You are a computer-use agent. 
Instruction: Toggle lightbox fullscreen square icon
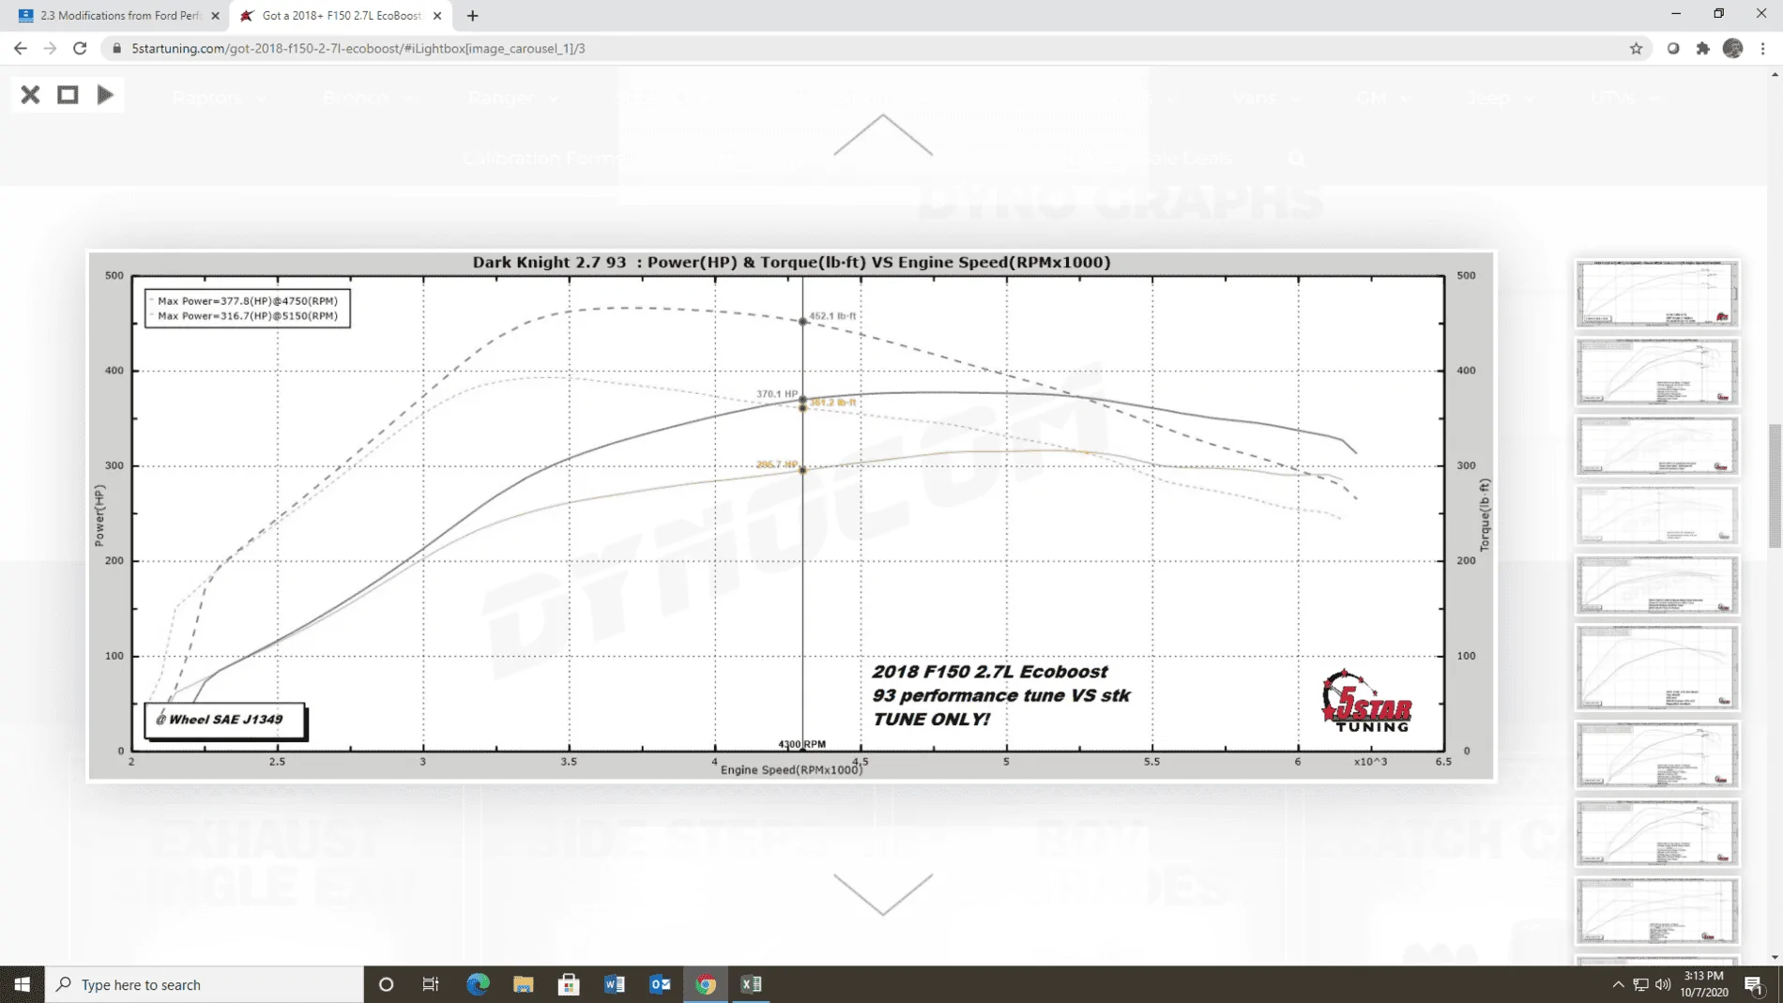[x=68, y=95]
